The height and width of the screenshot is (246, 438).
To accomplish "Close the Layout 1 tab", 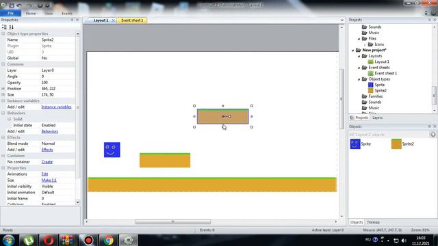I will pos(113,20).
